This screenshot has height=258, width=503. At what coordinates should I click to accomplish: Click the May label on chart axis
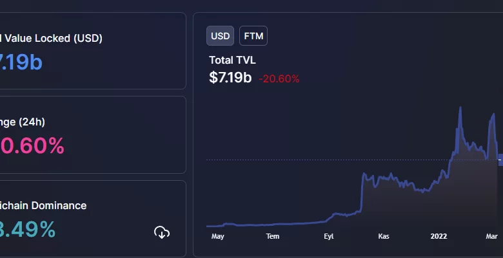click(217, 236)
